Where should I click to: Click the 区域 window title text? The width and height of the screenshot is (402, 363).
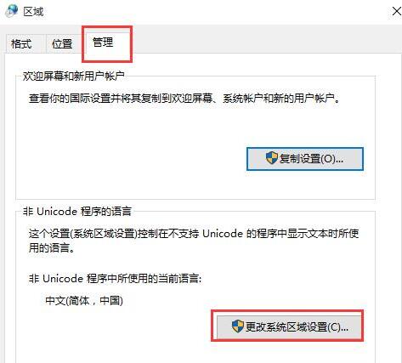[33, 12]
